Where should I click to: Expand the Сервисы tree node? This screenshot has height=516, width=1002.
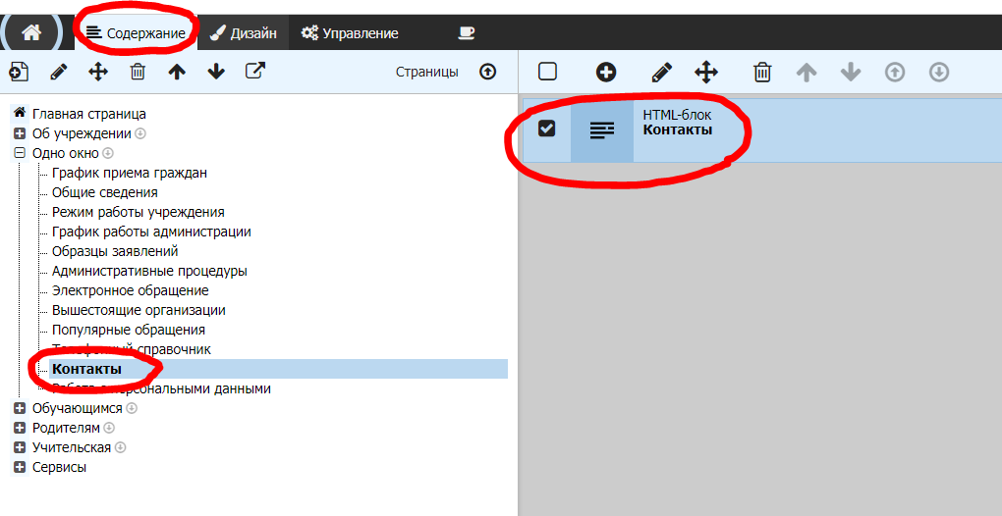pyautogui.click(x=19, y=467)
